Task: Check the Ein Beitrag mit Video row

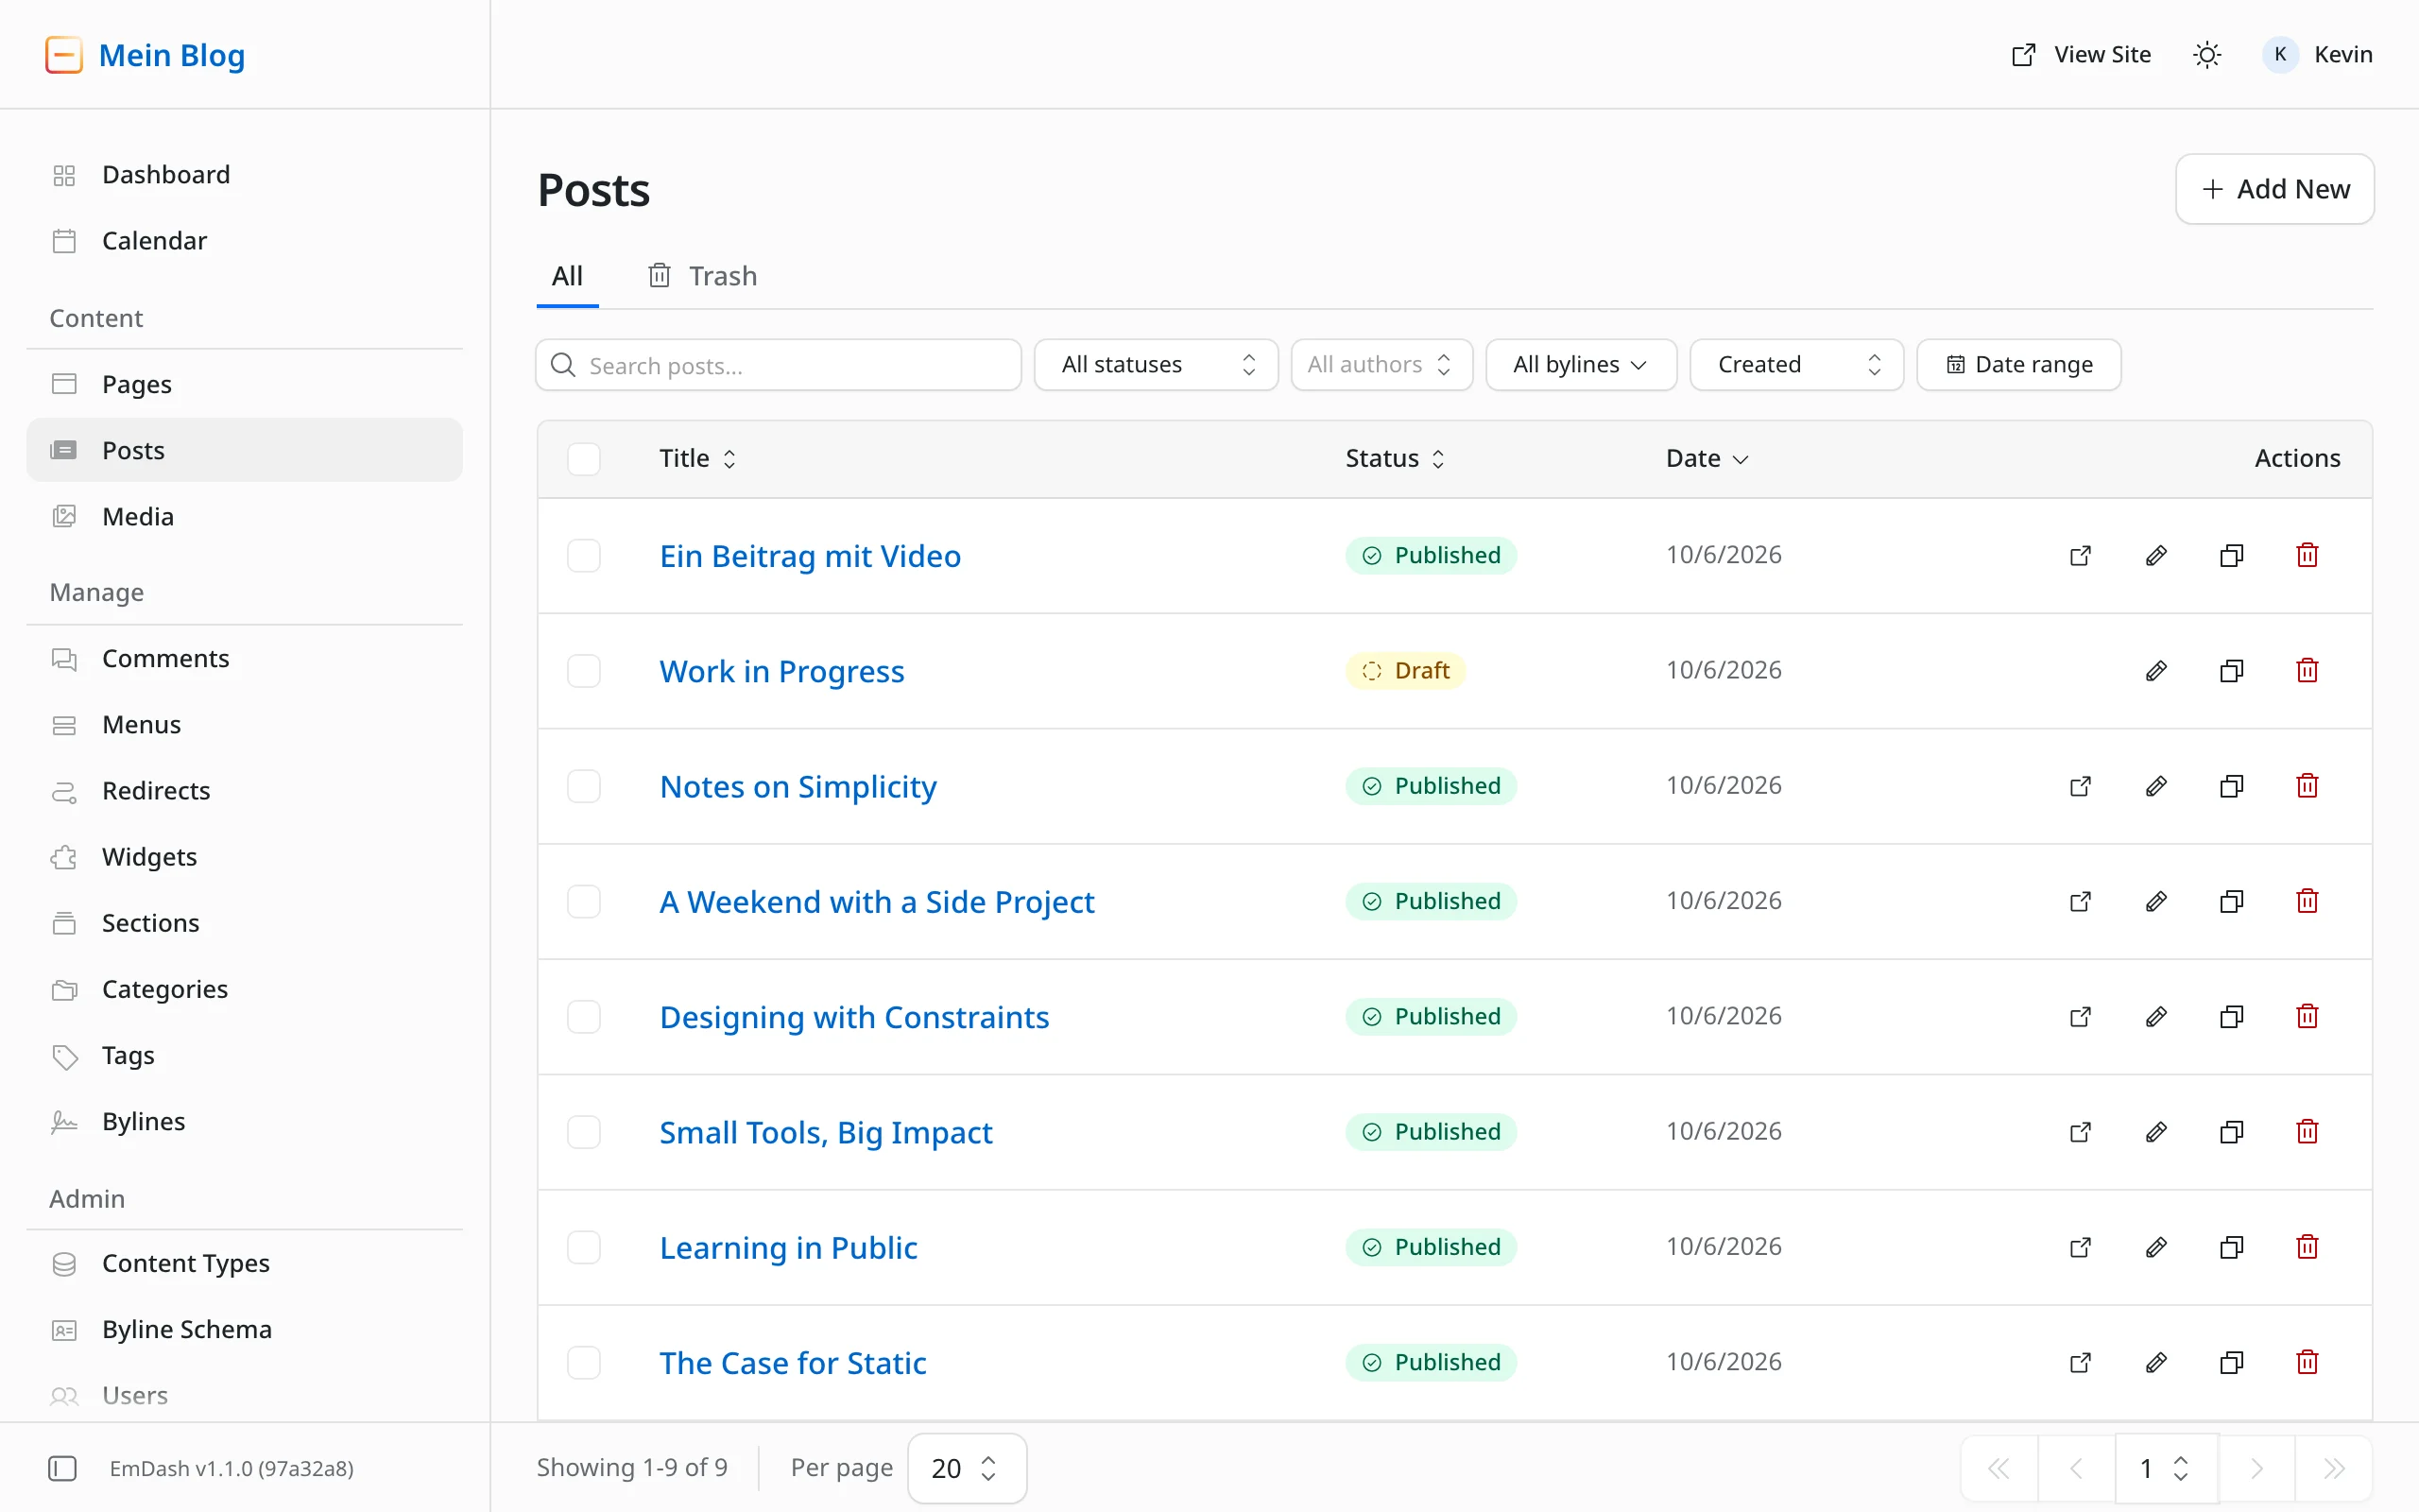Action: 584,555
